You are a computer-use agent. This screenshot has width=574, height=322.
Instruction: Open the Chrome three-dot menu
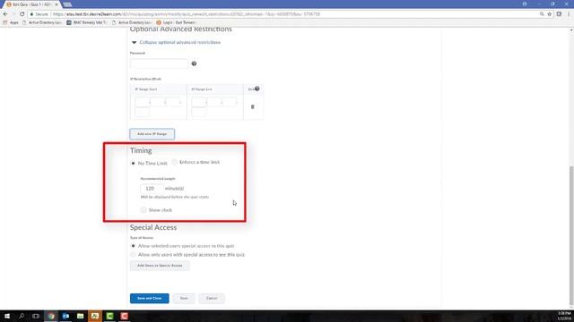(569, 14)
